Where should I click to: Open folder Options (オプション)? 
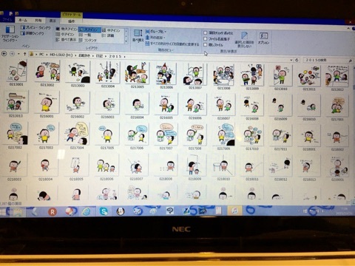click(x=263, y=38)
